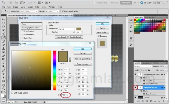The height and width of the screenshot is (104, 169).
Task: Open the Eyedropper tool preset picker arrow
Action: [x=8, y=11]
